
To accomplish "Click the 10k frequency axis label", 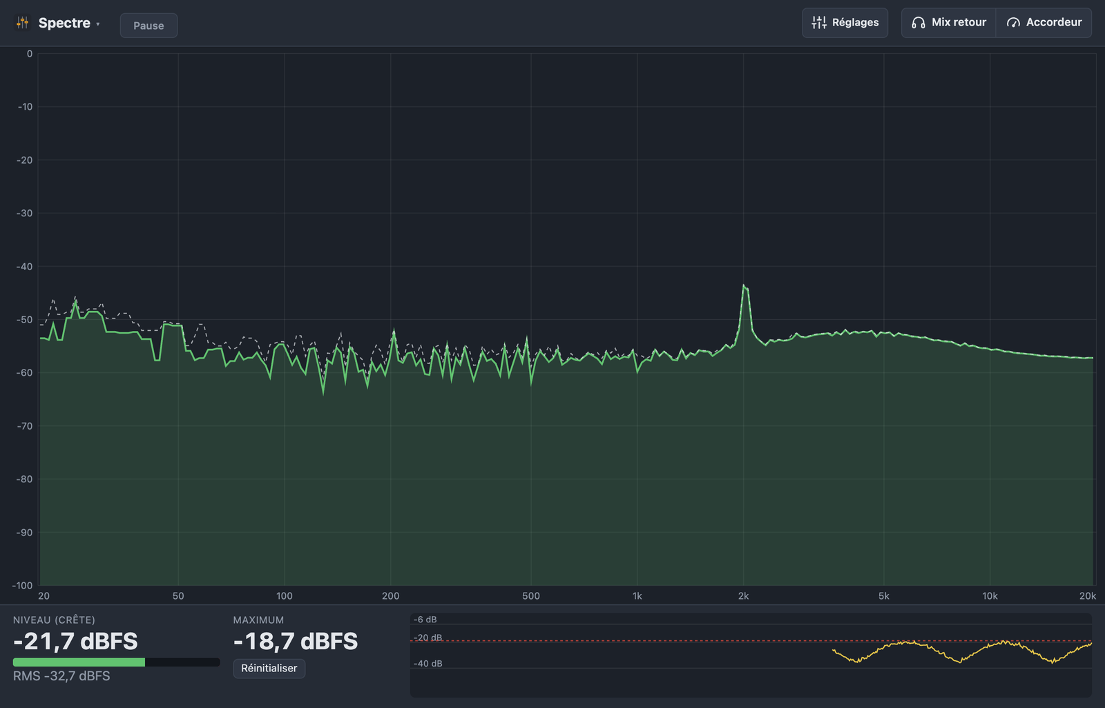I will coord(990,596).
